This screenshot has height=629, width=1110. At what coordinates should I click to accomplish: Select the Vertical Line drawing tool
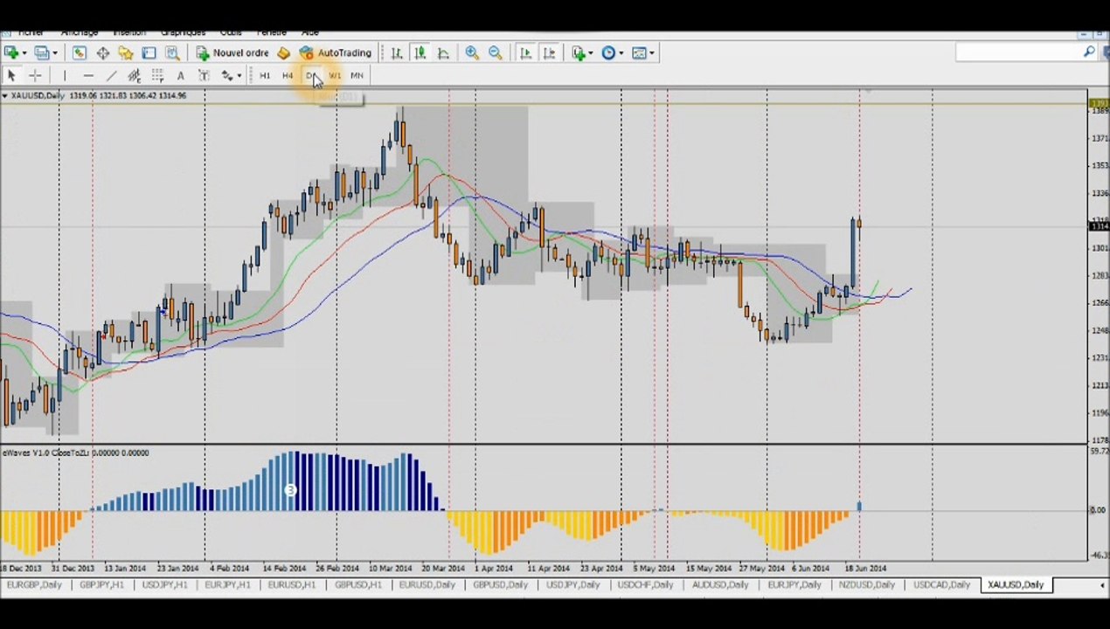point(64,76)
